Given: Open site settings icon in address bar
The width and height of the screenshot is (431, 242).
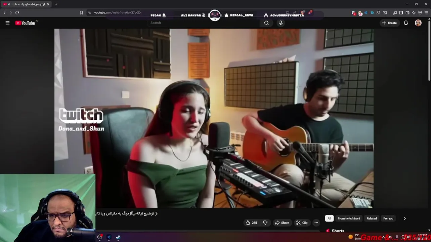Looking at the screenshot, I should (89, 12).
